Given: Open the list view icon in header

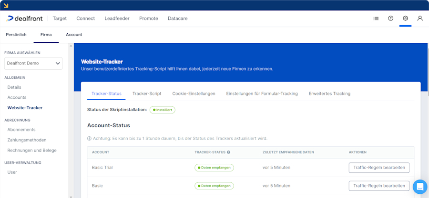Looking at the screenshot, I should (376, 19).
